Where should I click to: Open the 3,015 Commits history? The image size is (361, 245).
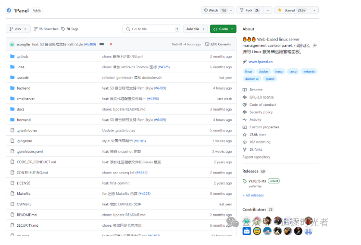point(218,44)
